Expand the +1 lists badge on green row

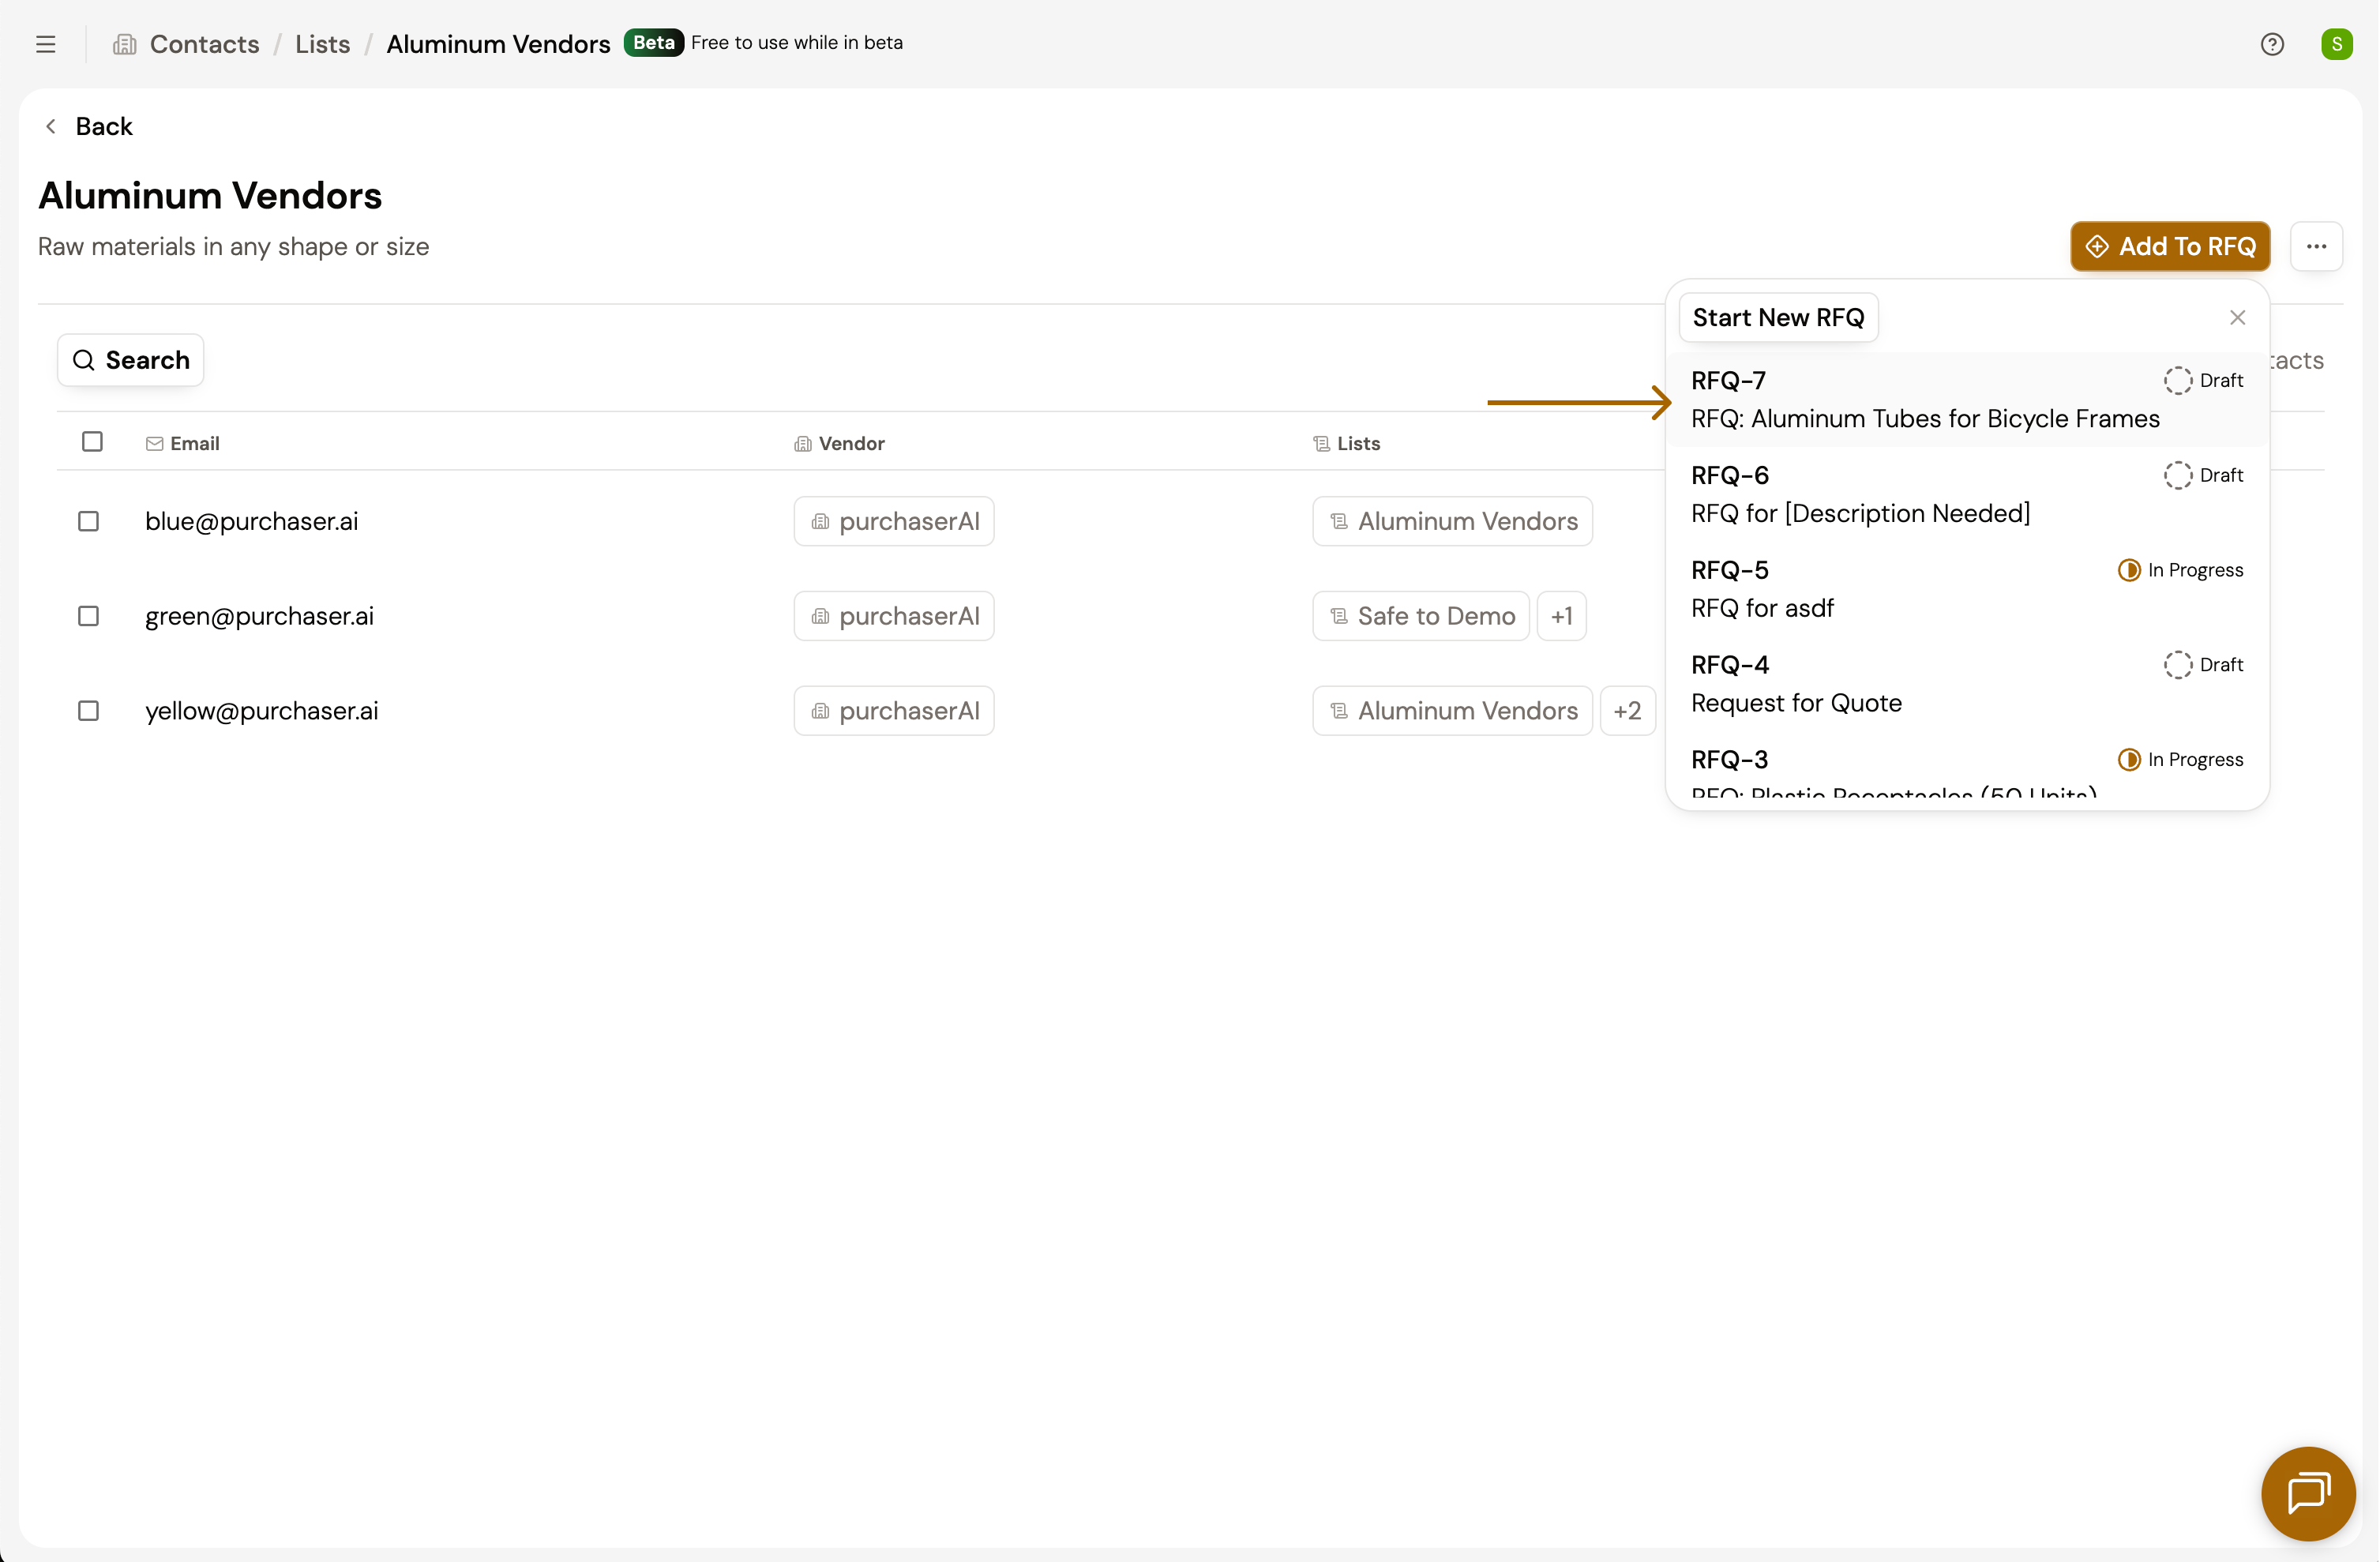coord(1561,616)
